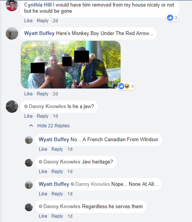The width and height of the screenshot is (192, 222).
Task: Like the "Nope... None At All..." reply
Action: [x=43, y=194]
